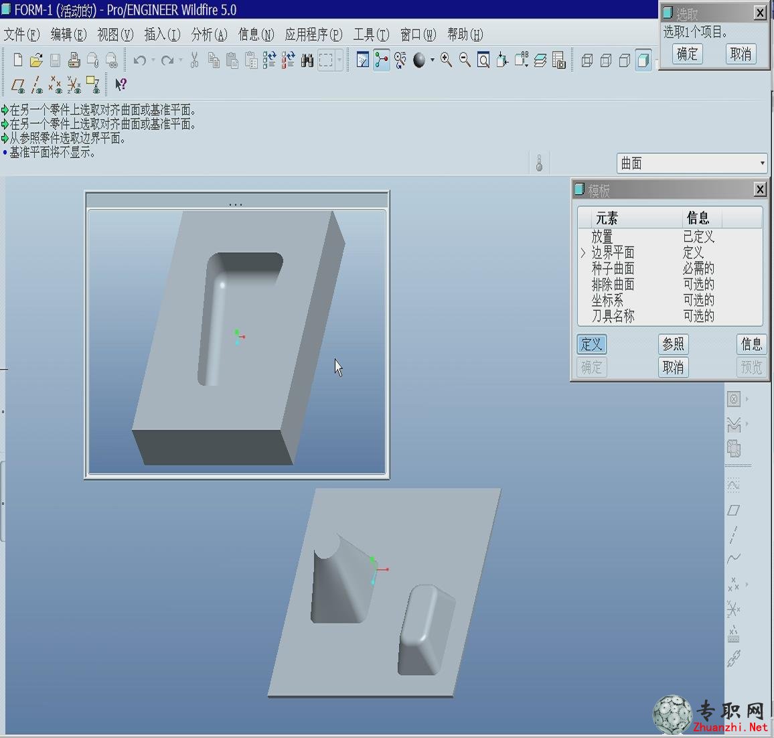Open the 分析(A) menu
Image resolution: width=774 pixels, height=738 pixels.
click(x=210, y=35)
